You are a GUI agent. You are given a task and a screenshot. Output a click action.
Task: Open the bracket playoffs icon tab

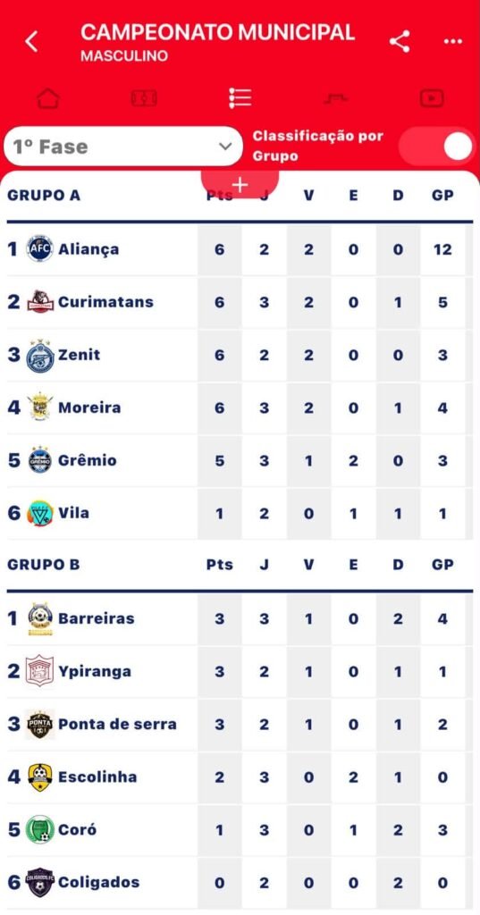336,98
